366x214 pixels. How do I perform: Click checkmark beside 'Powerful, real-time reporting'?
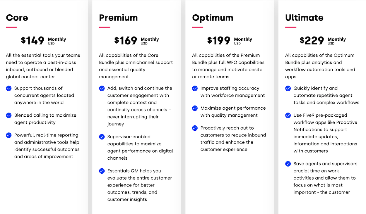(x=9, y=135)
